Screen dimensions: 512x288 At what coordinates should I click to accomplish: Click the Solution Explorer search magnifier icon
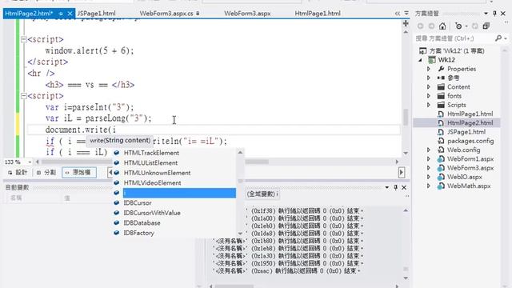(x=498, y=38)
